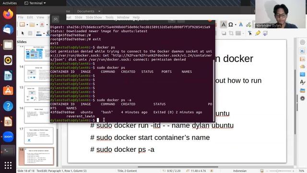
Task: Click Activities in the top bar
Action: (10, 3)
